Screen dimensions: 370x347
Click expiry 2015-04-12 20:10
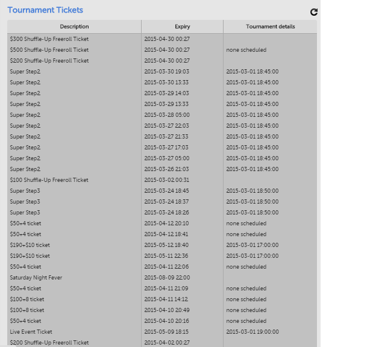(x=166, y=224)
